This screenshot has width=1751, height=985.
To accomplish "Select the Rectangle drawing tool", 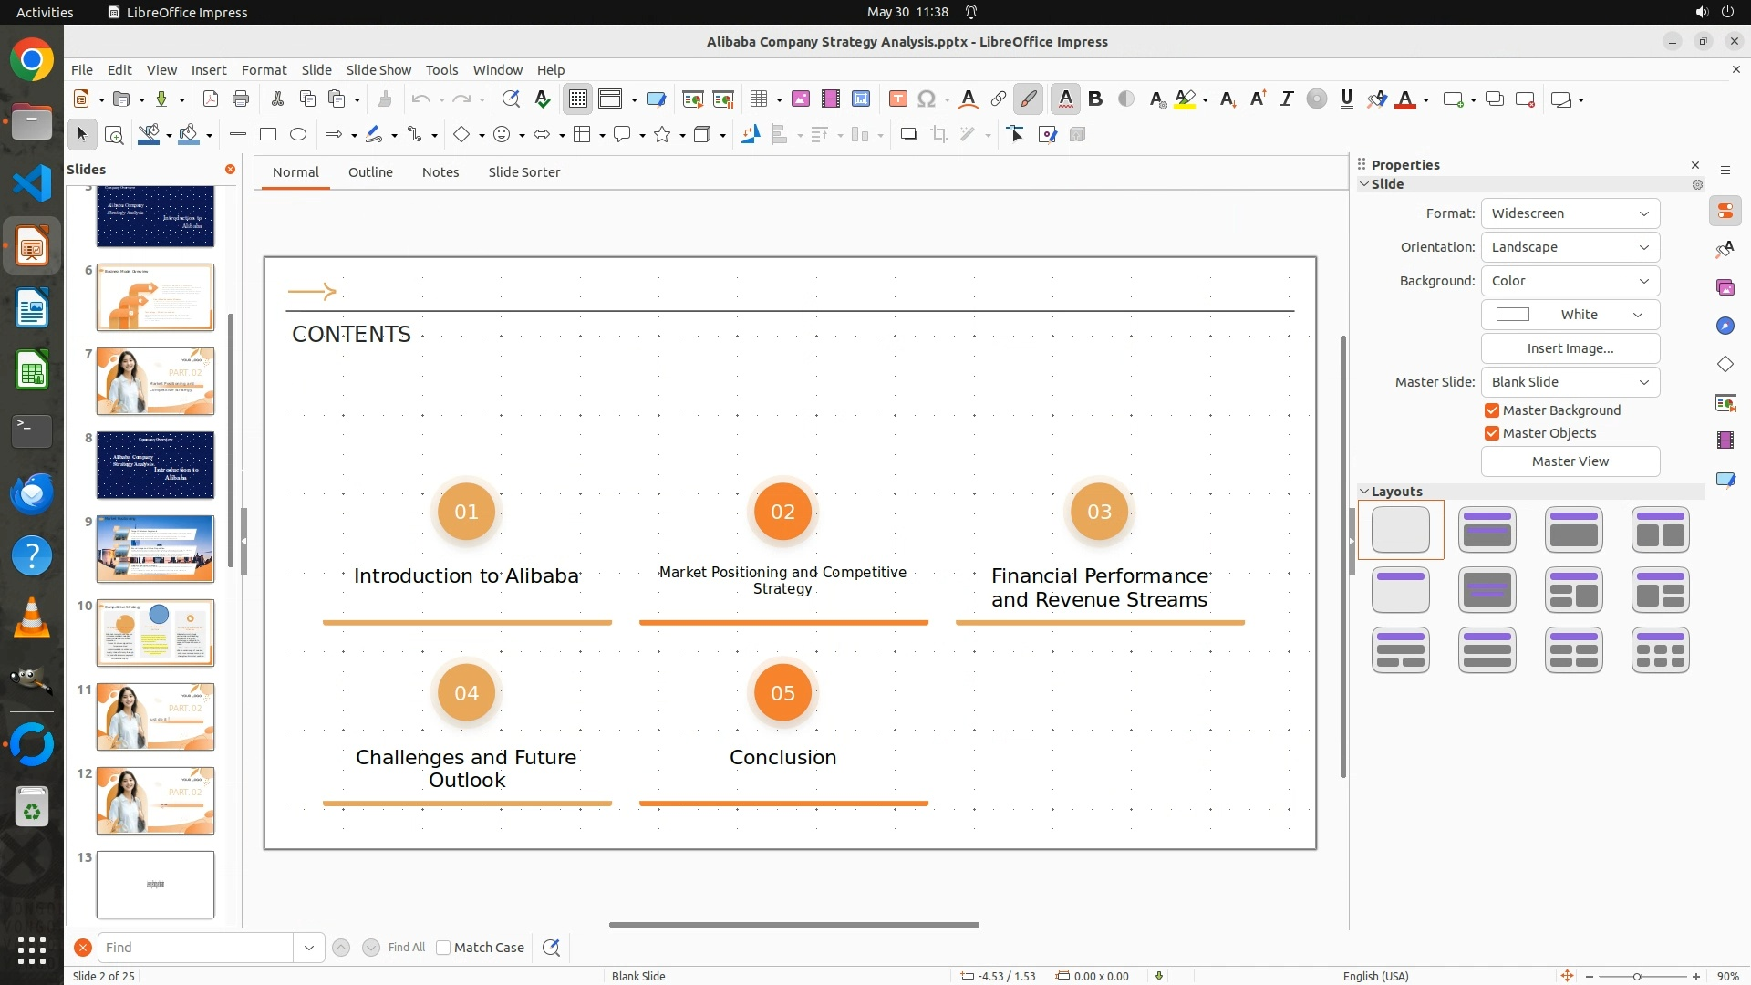I will pos(268,135).
